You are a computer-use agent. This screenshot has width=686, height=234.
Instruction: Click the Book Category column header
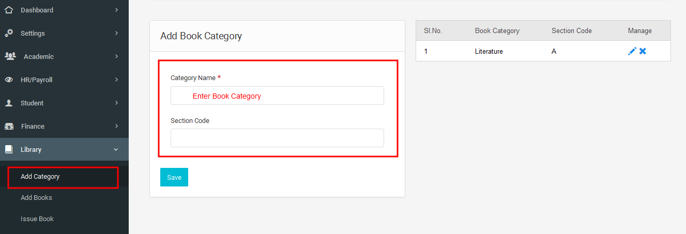click(497, 31)
